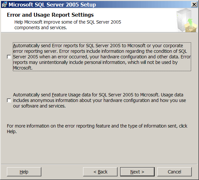Screen dimensions: 199x180
Task: Tick the Feature Usage data checkbox
Action: click(9, 100)
